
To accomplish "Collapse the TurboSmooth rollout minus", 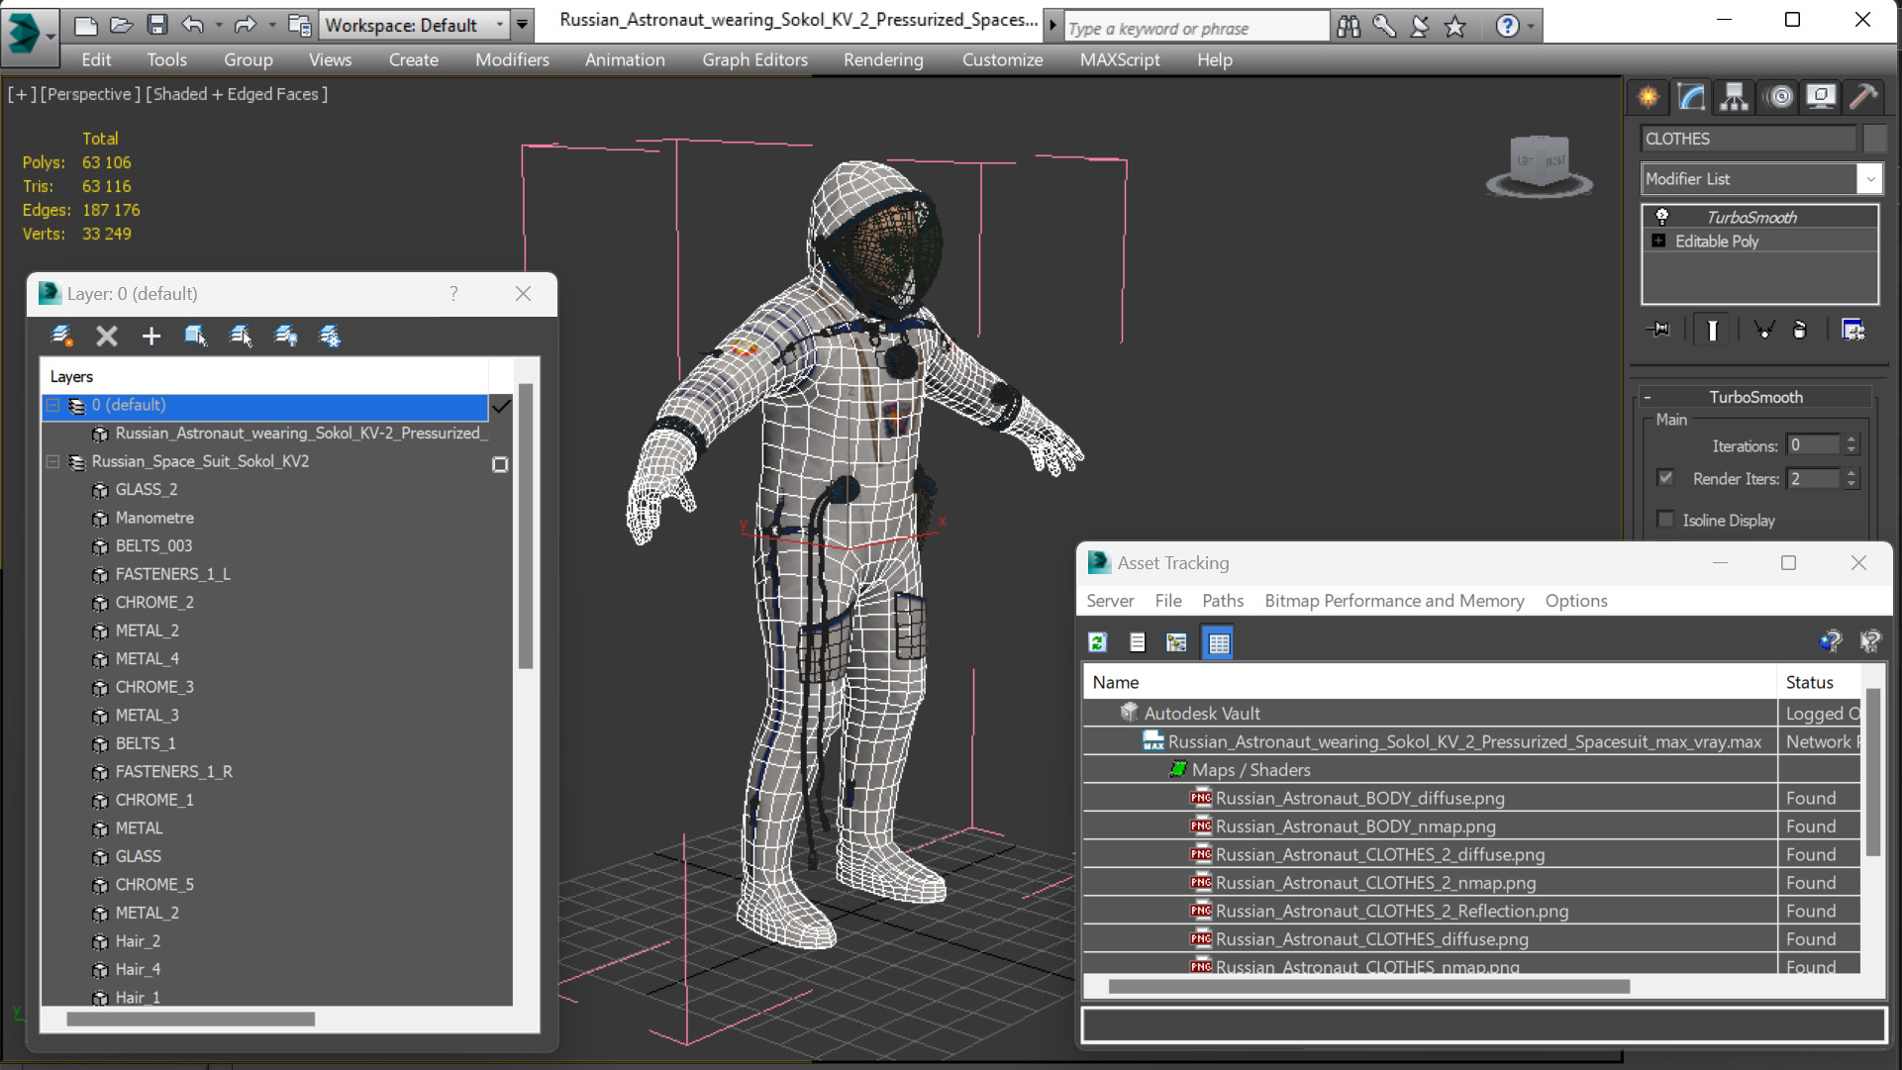I will [1648, 397].
